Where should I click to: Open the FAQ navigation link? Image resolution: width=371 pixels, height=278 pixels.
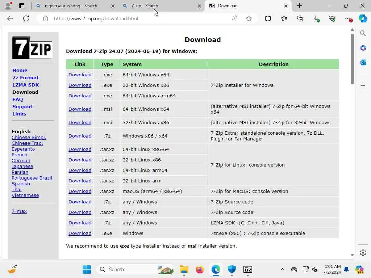click(18, 99)
